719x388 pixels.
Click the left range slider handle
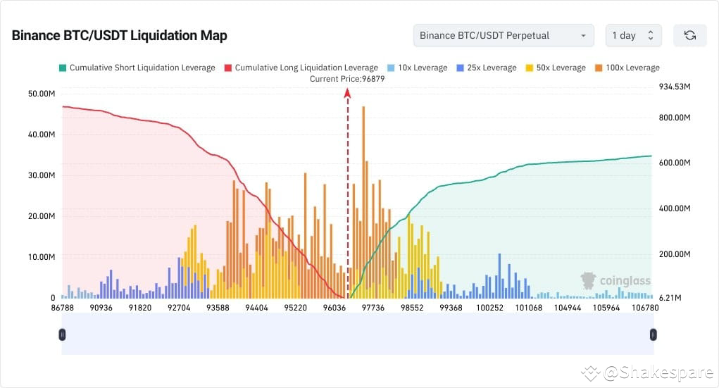click(x=63, y=334)
